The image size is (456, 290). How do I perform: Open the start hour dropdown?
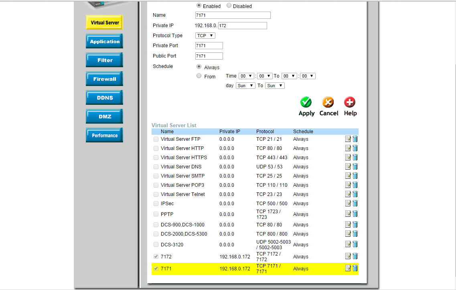pos(246,76)
